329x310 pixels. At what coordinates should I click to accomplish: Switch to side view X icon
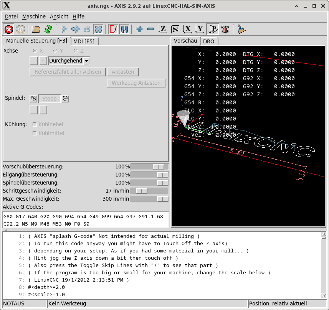click(x=187, y=29)
